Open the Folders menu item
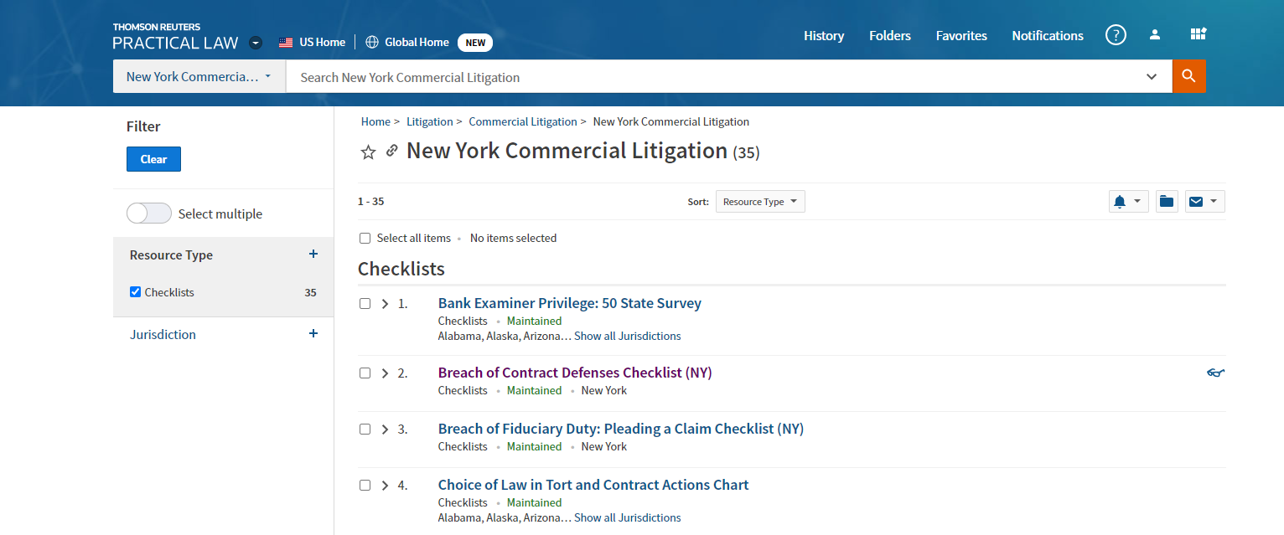Image resolution: width=1284 pixels, height=535 pixels. (890, 35)
